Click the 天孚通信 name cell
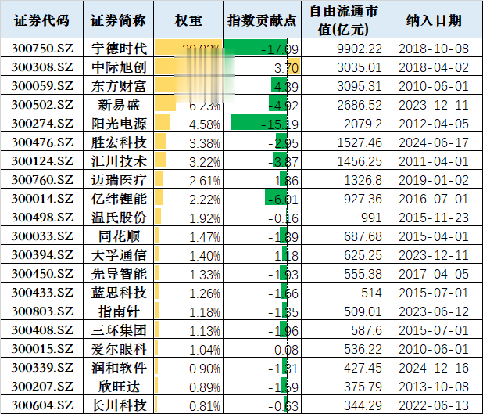 pos(119,255)
